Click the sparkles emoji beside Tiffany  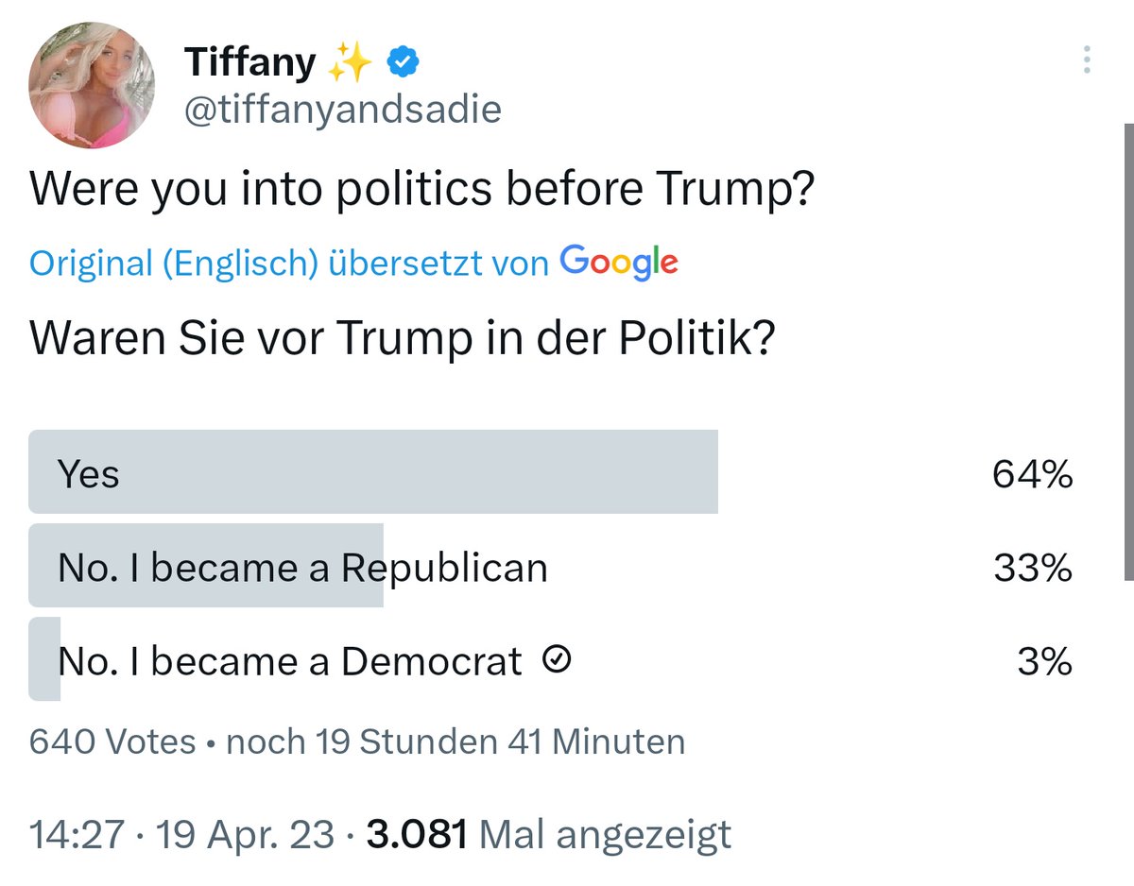pyautogui.click(x=350, y=63)
